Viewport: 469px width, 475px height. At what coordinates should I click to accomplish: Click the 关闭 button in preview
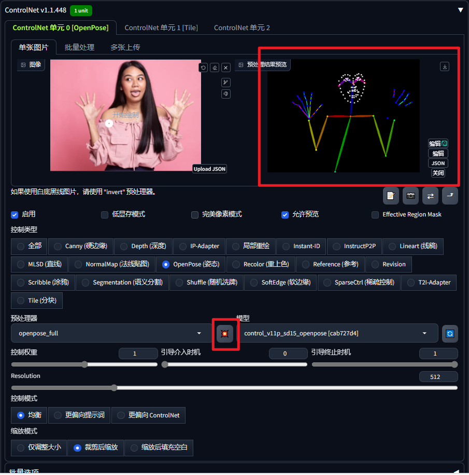438,173
